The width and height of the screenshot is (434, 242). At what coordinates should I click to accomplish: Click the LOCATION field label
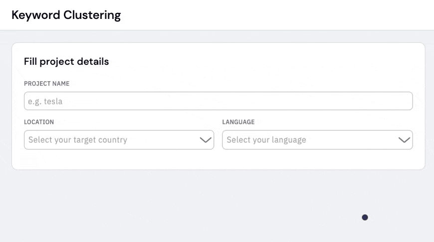point(39,122)
